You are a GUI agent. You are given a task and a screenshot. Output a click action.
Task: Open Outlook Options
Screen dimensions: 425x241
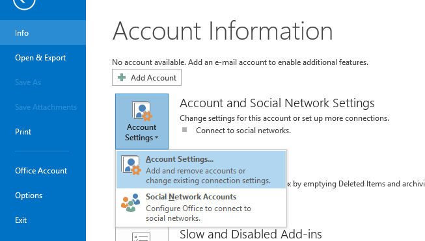pos(43,196)
